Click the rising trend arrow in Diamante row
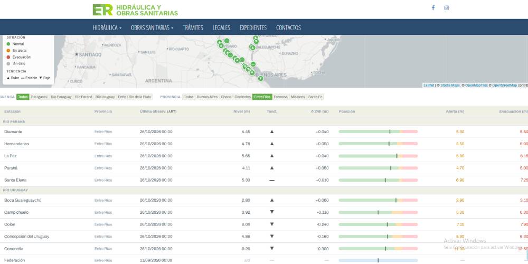 tap(272, 131)
